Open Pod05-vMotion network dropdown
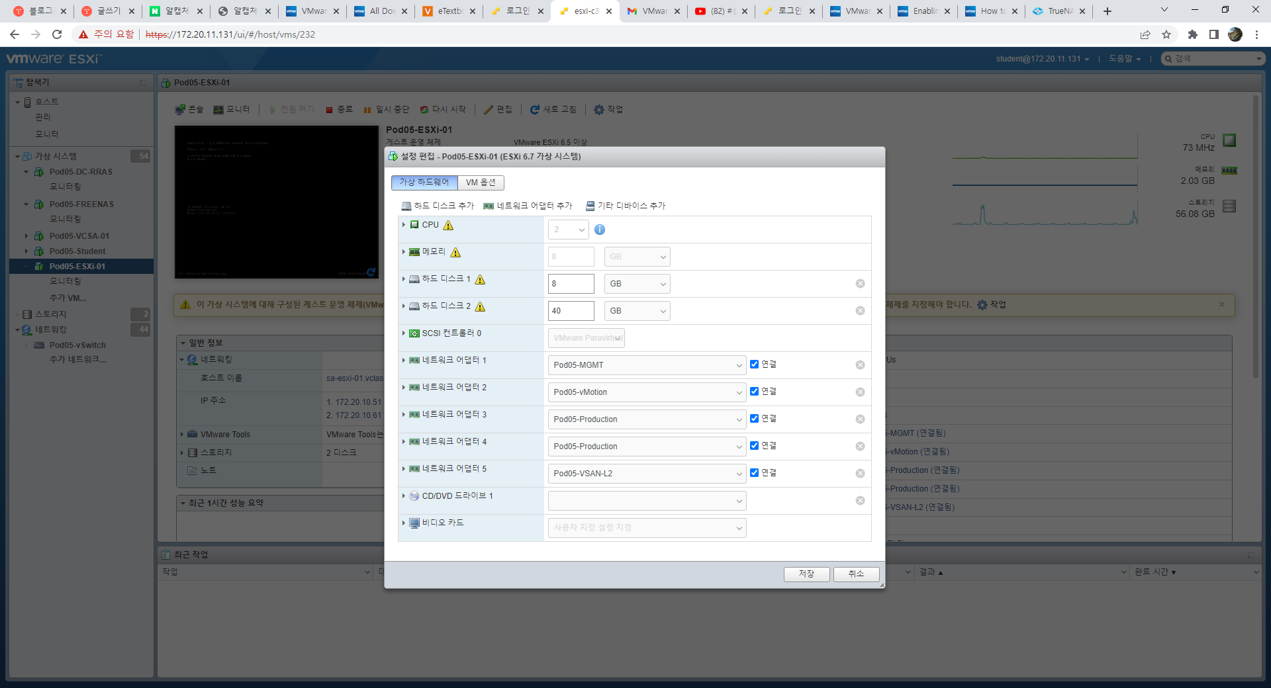 pyautogui.click(x=647, y=392)
